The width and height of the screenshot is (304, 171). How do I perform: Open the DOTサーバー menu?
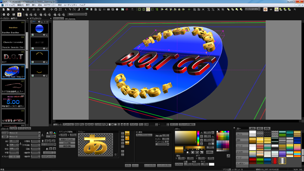coord(50,5)
